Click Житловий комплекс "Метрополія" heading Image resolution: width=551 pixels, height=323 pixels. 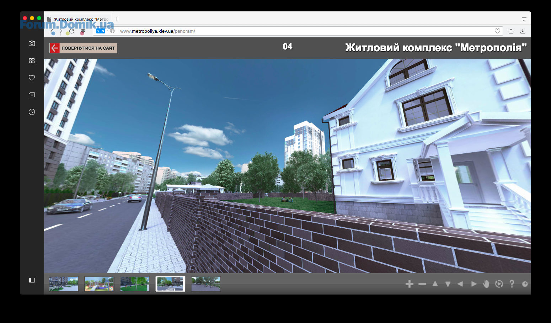436,48
